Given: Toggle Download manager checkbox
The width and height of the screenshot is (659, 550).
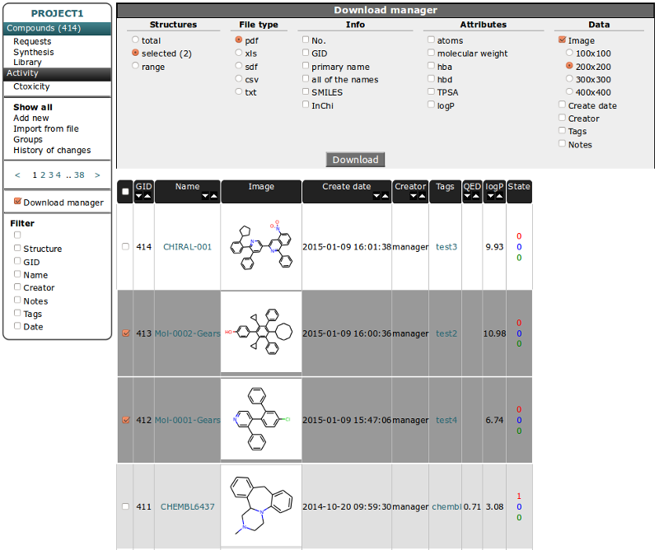Looking at the screenshot, I should point(17,201).
